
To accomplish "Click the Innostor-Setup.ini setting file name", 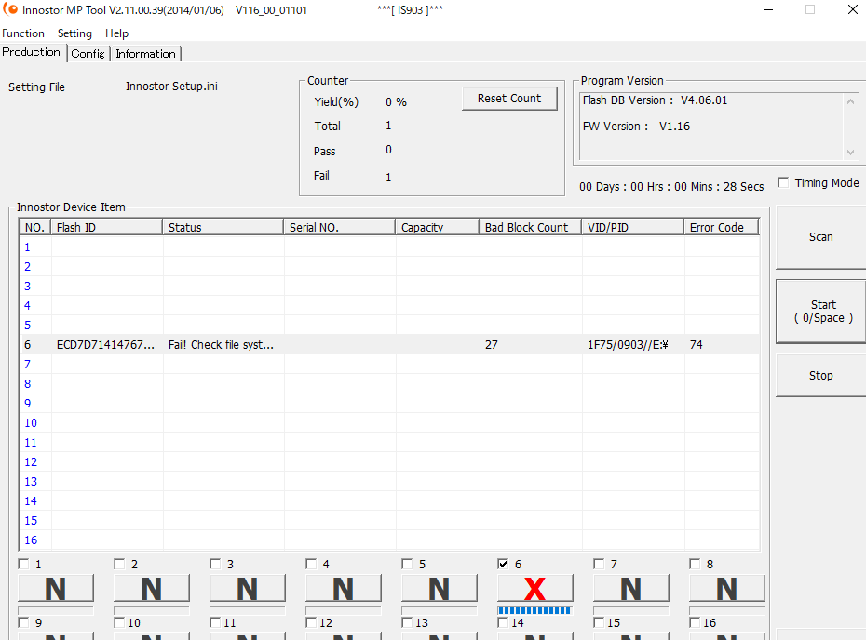I will click(x=171, y=87).
